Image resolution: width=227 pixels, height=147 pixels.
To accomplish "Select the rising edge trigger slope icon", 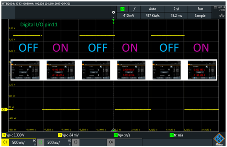I will point(134,9).
